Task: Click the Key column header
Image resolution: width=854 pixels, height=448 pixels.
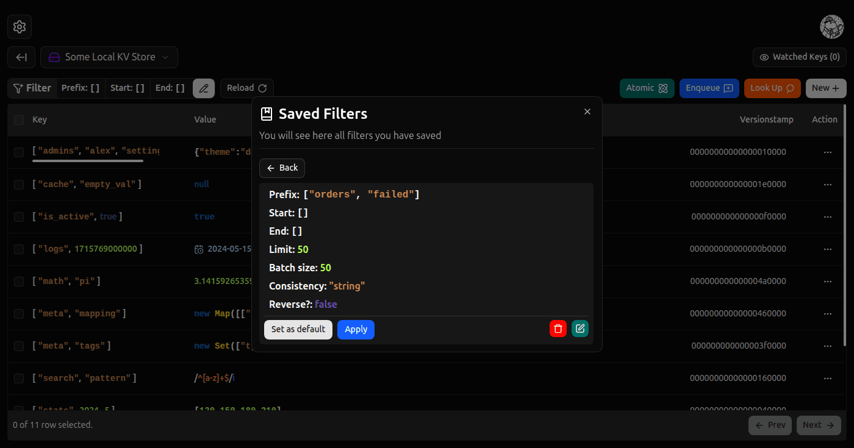Action: click(x=40, y=120)
